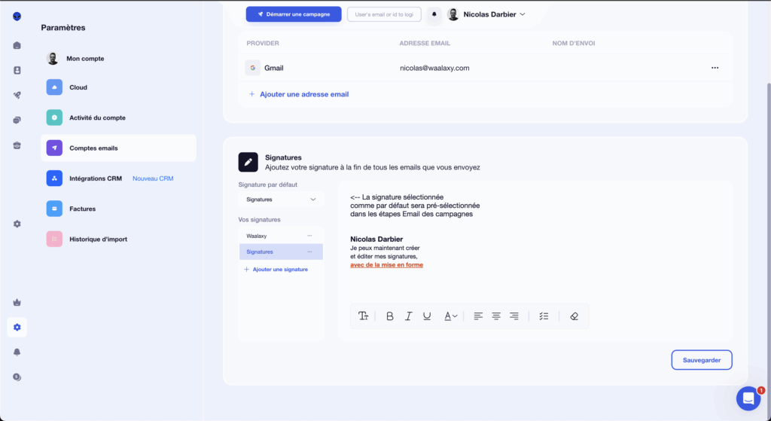Image resolution: width=771 pixels, height=421 pixels.
Task: Click nicolas@waalaxy.com email address
Action: coord(434,68)
